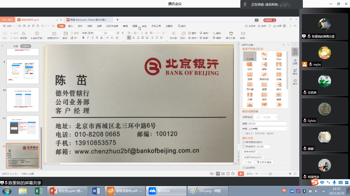This screenshot has height=196, width=350.
Task: Open the 插入 ribbon tab
Action: [x=71, y=26]
